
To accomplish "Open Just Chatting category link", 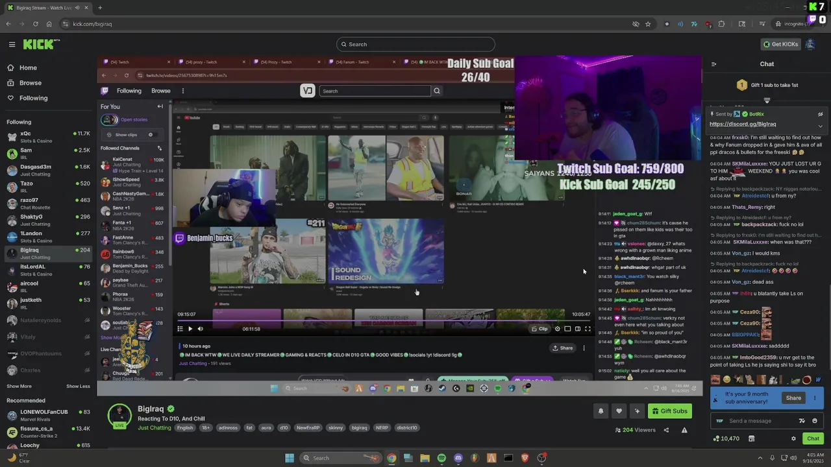I will (155, 427).
